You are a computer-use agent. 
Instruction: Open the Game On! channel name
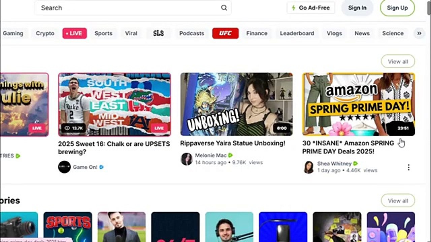(x=85, y=167)
